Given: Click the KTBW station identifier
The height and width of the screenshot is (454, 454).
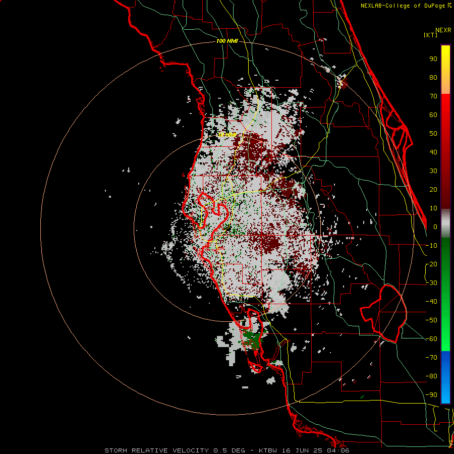Looking at the screenshot, I should coord(268,450).
